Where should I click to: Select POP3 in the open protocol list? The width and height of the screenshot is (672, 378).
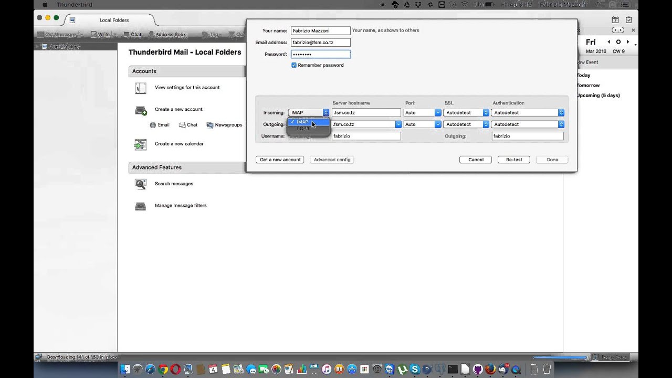(309, 129)
